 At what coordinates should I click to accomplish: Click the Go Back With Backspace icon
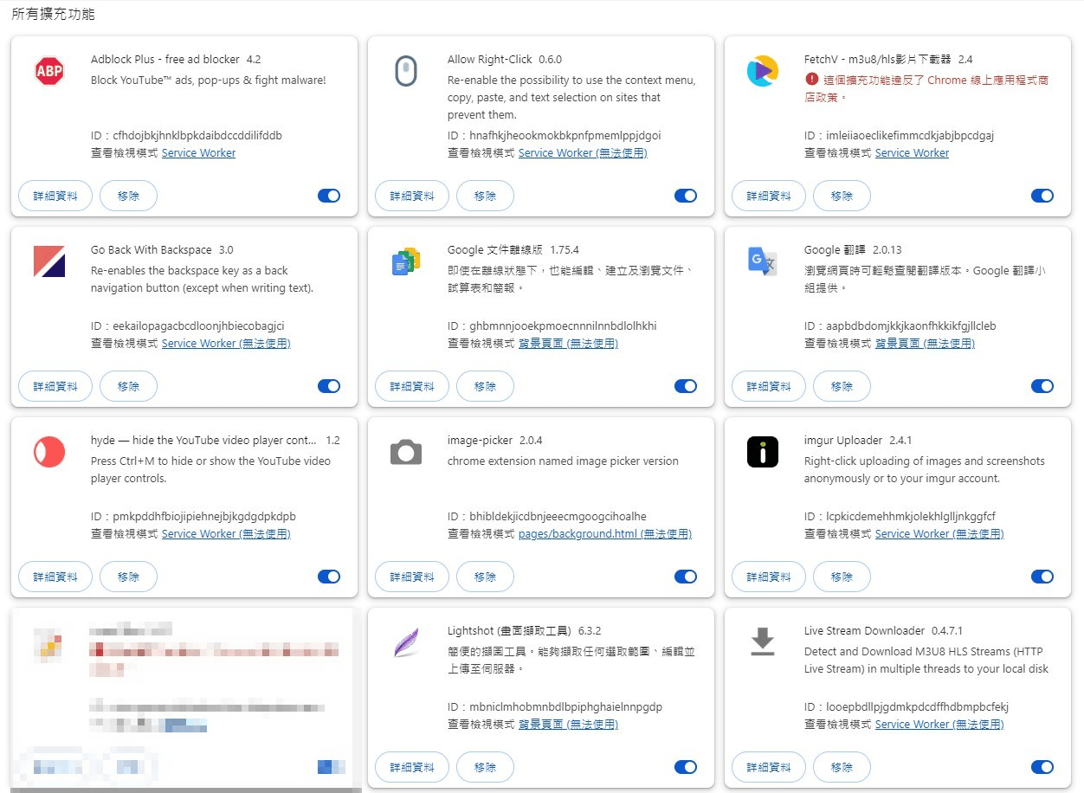48,261
